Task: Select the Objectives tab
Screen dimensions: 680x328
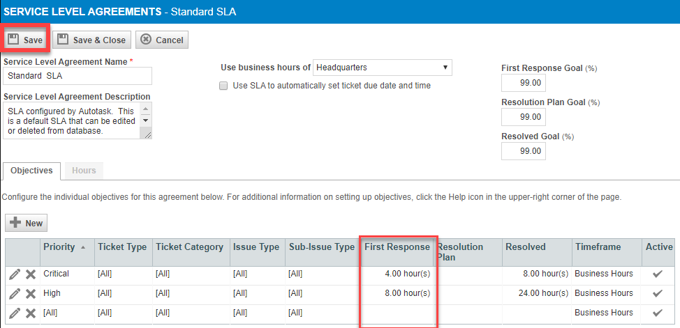Action: (x=31, y=171)
